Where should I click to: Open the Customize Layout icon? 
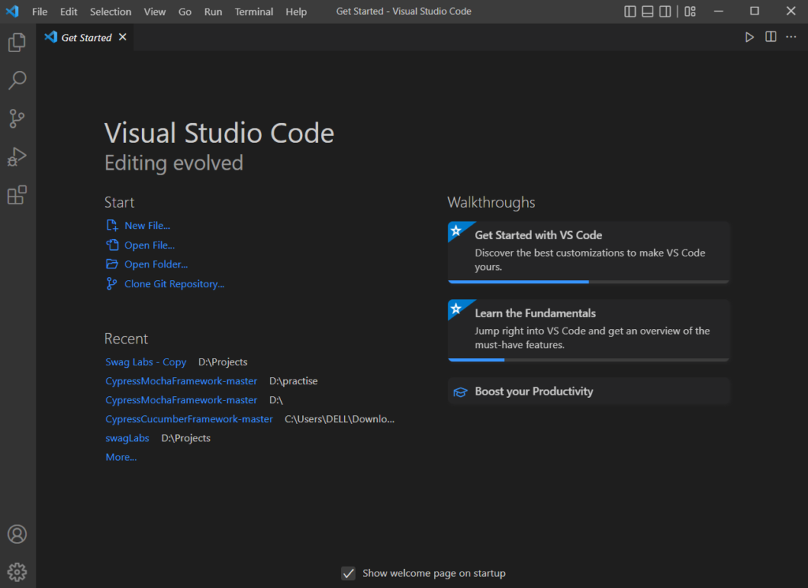(690, 11)
